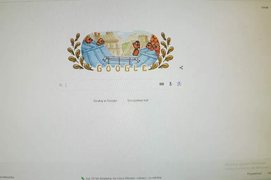Screen dimensions: 271x180
Task: Open the on-screen keyboard input tool
Action: pos(162,84)
